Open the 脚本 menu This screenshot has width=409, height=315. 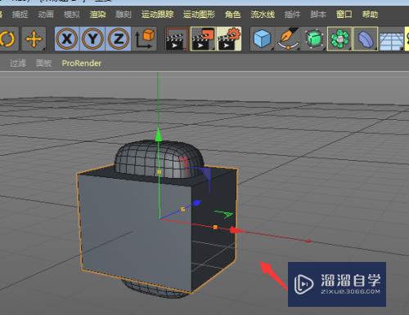pos(318,14)
